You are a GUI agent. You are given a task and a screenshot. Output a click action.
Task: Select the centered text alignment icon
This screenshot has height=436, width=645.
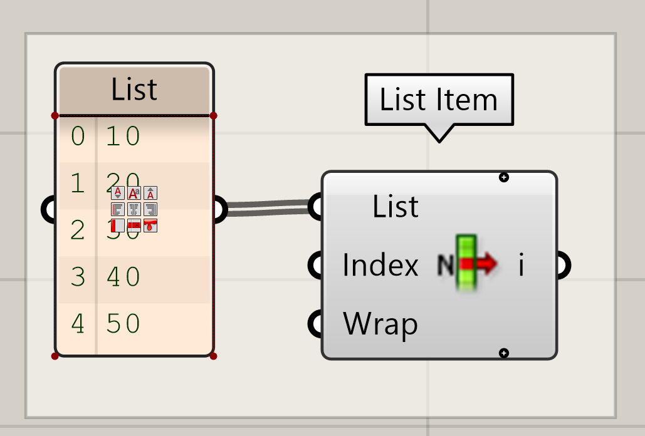coord(134,209)
